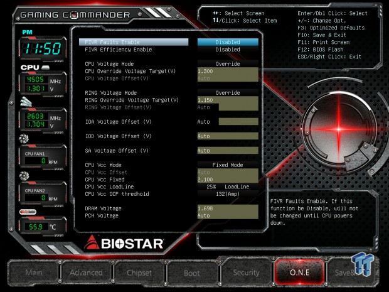Edit DRAM Voltage 1.698 field
Image resolution: width=389 pixels, height=292 pixels.
228,208
